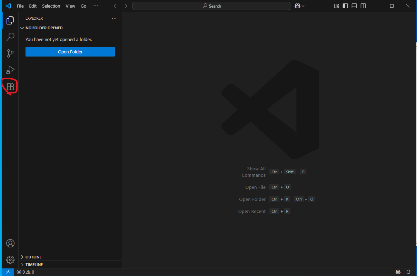Minimize the VS Code window

[376, 6]
